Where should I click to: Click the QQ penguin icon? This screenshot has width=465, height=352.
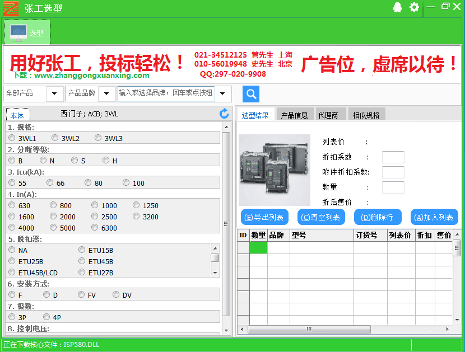pos(397,7)
